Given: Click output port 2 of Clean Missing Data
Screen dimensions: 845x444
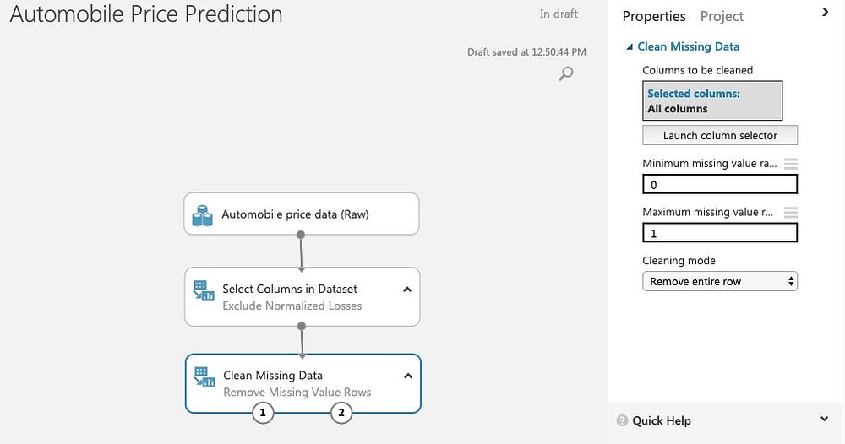Looking at the screenshot, I should (x=341, y=413).
